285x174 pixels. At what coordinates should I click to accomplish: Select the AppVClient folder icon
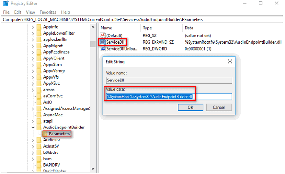[x=39, y=58]
